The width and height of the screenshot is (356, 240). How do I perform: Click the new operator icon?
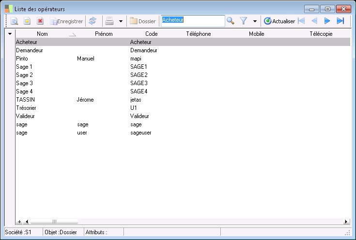pyautogui.click(x=27, y=21)
